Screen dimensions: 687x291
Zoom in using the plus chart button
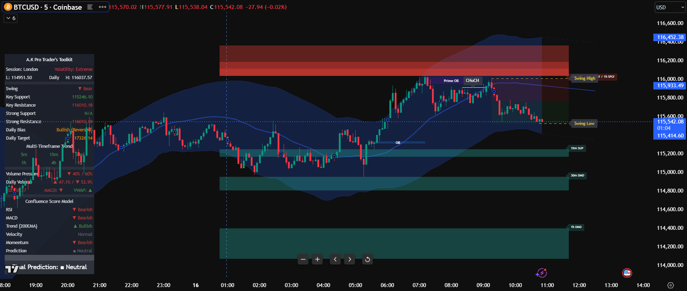pyautogui.click(x=317, y=259)
